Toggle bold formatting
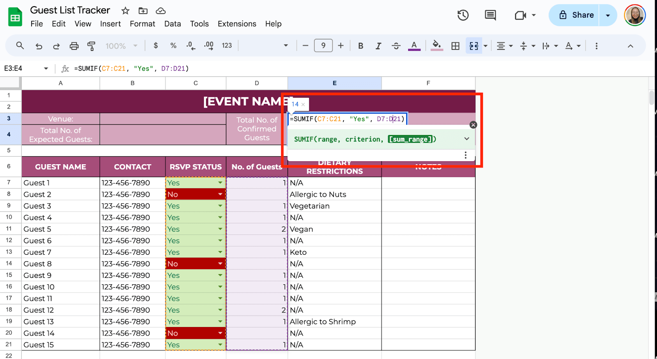The height and width of the screenshot is (359, 657). (x=361, y=46)
